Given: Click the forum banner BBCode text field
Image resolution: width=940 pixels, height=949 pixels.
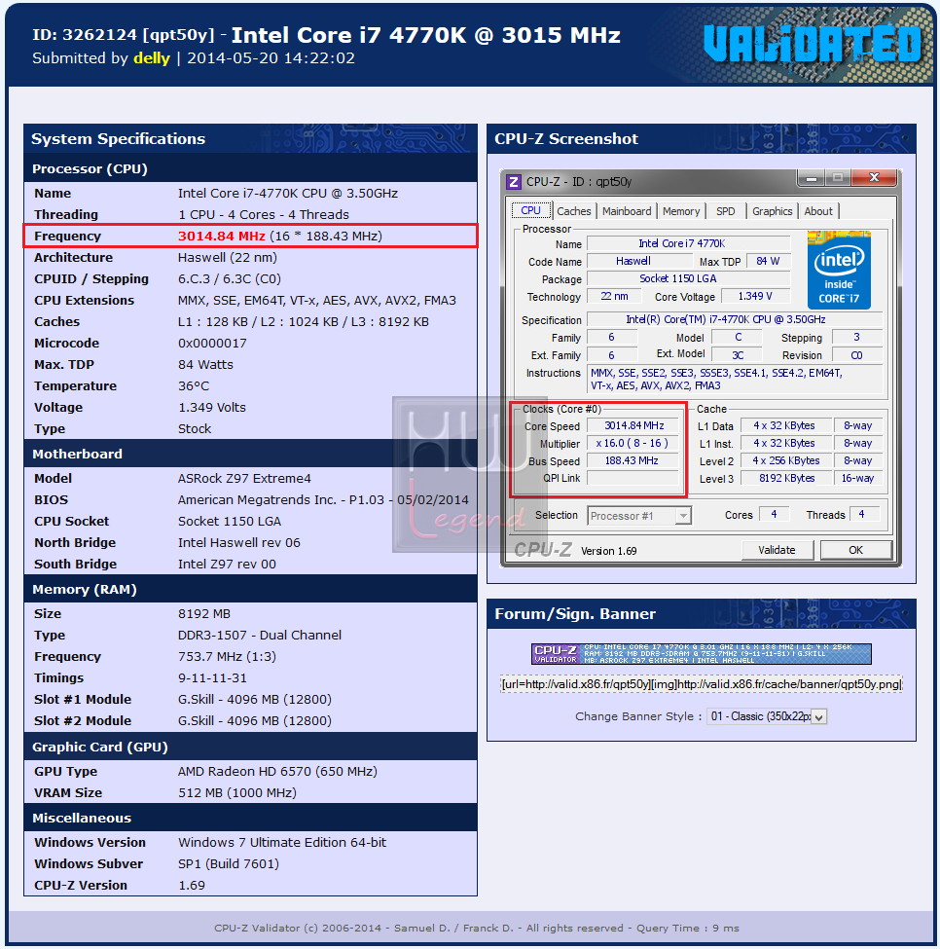Looking at the screenshot, I should (701, 684).
